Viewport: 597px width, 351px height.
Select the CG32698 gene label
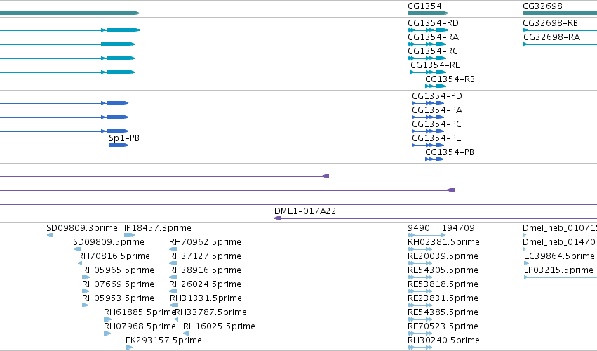click(542, 6)
